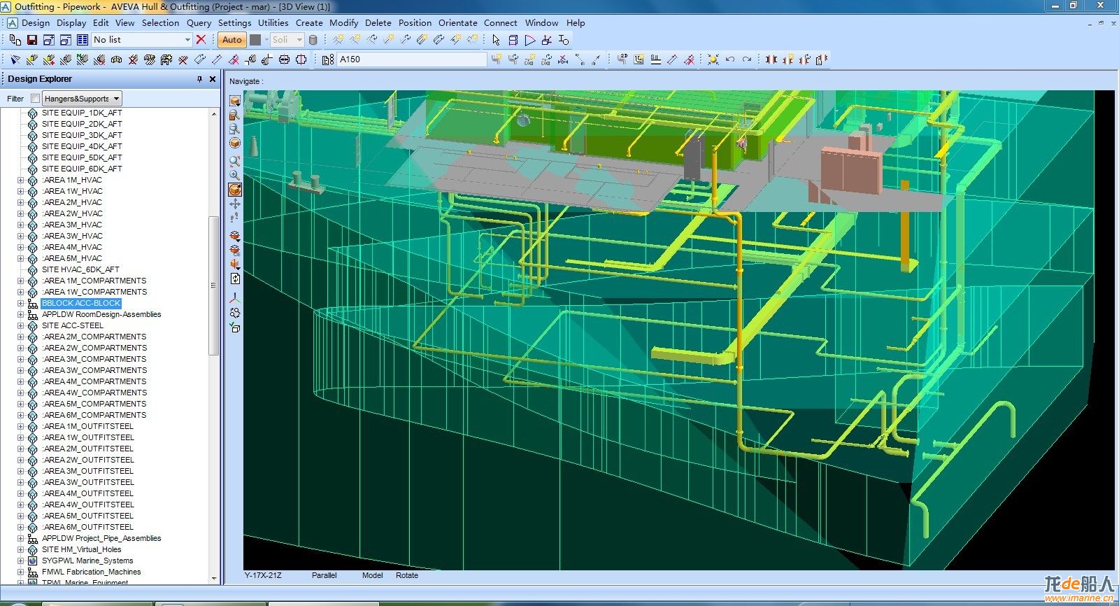Click the Y-17X-21Z view direction text
Image resolution: width=1119 pixels, height=606 pixels.
[263, 575]
